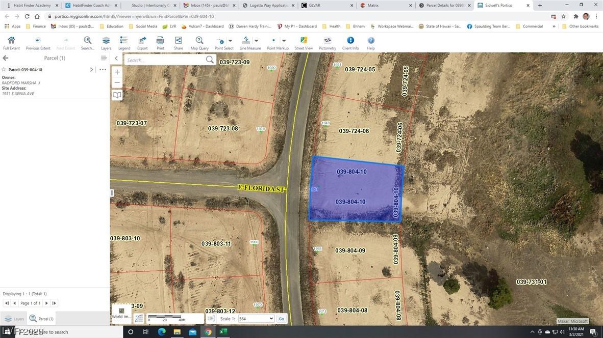Open Windows Task View
This screenshot has width=603, height=338.
(146, 332)
